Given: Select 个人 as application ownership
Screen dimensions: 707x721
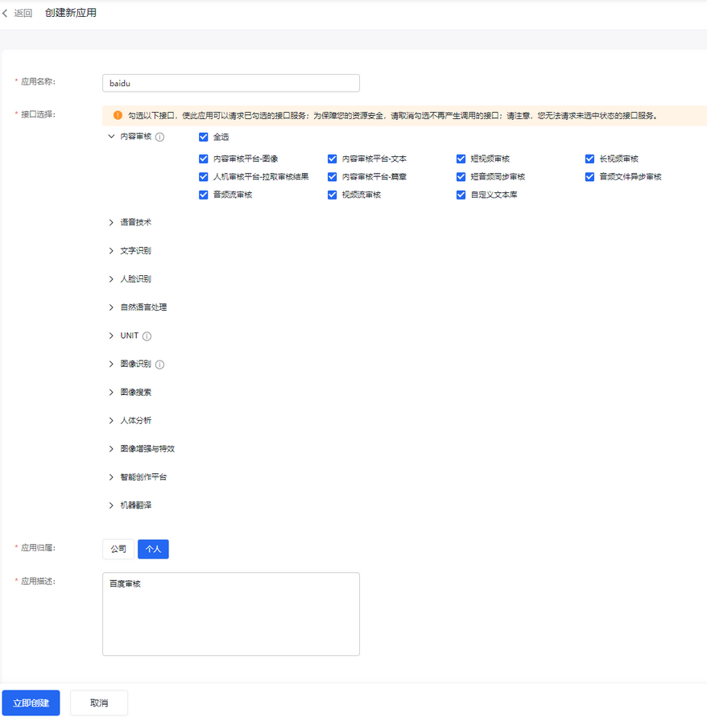Looking at the screenshot, I should point(153,549).
